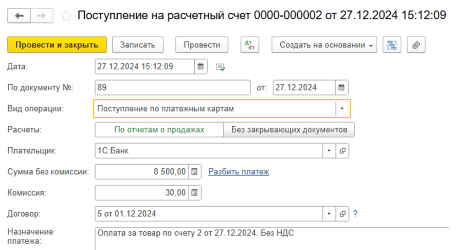Screen dimensions: 469x250
Task: Open attached files paperclip icon
Action: [416, 45]
